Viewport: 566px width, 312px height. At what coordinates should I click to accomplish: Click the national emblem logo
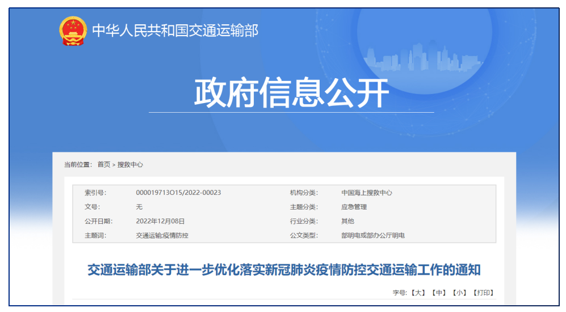point(73,31)
